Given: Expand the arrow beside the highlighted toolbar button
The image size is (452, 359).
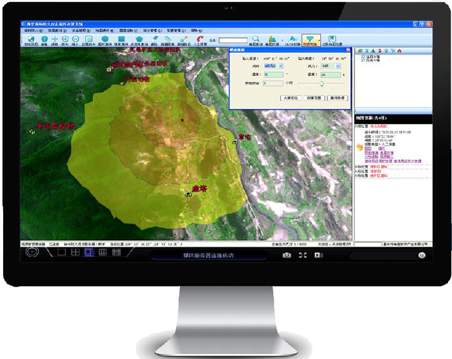Looking at the screenshot, I should click(x=319, y=40).
